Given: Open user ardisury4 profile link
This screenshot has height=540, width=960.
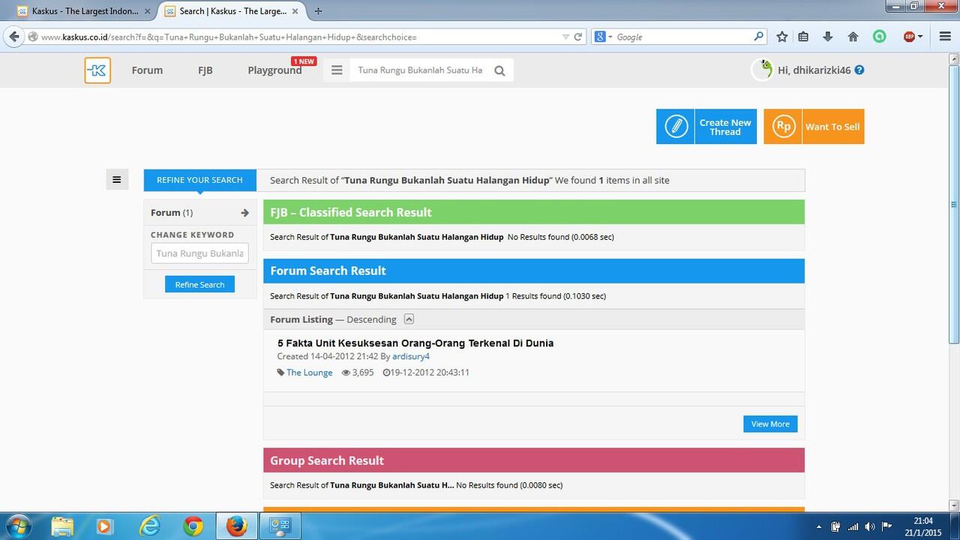Looking at the screenshot, I should 411,356.
